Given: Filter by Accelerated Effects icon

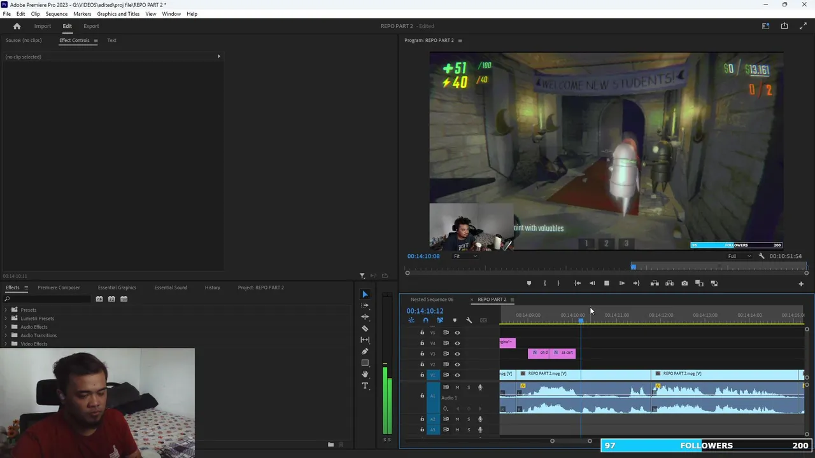Looking at the screenshot, I should pos(99,299).
